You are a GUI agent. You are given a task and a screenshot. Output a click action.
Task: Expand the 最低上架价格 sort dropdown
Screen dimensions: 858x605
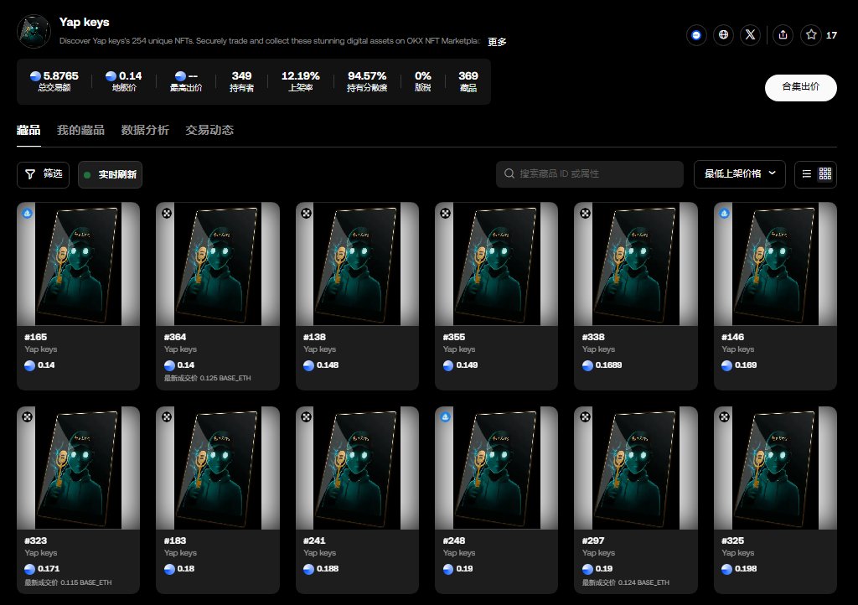[x=740, y=174]
